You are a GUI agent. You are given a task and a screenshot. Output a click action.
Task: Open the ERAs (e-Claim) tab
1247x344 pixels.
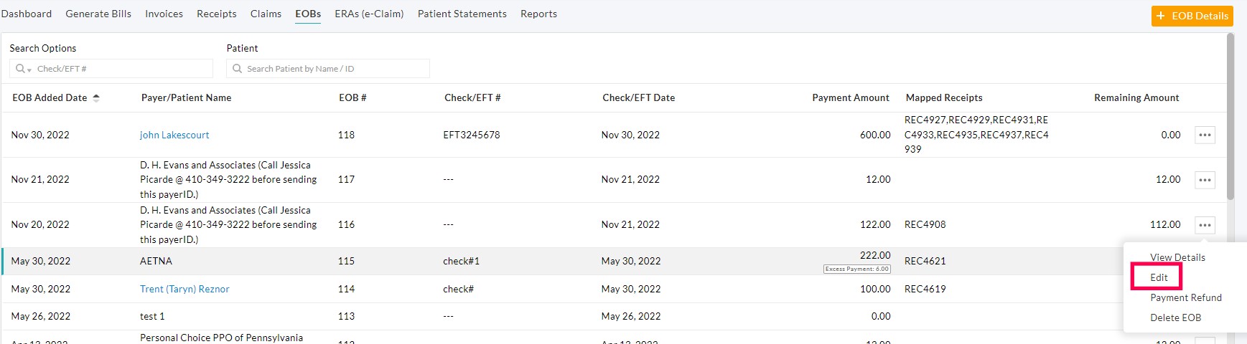[369, 14]
